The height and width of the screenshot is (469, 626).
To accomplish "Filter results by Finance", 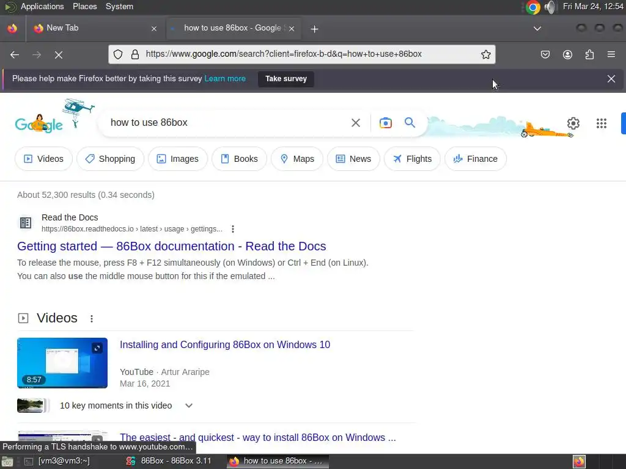I will coord(476,159).
